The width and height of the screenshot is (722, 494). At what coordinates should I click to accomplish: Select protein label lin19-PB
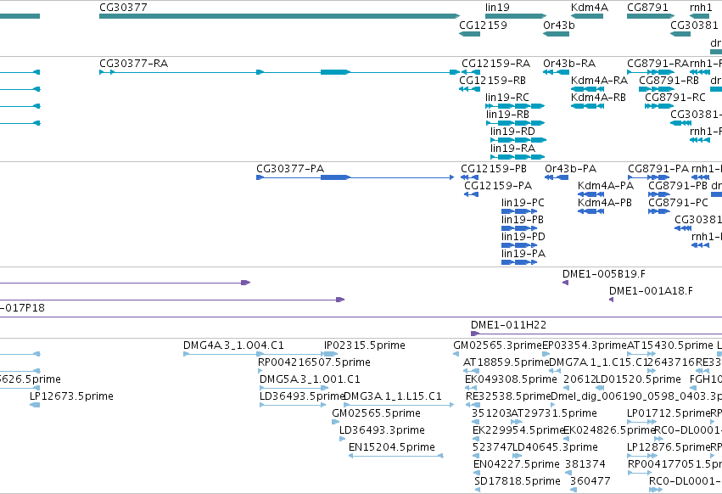(x=522, y=220)
